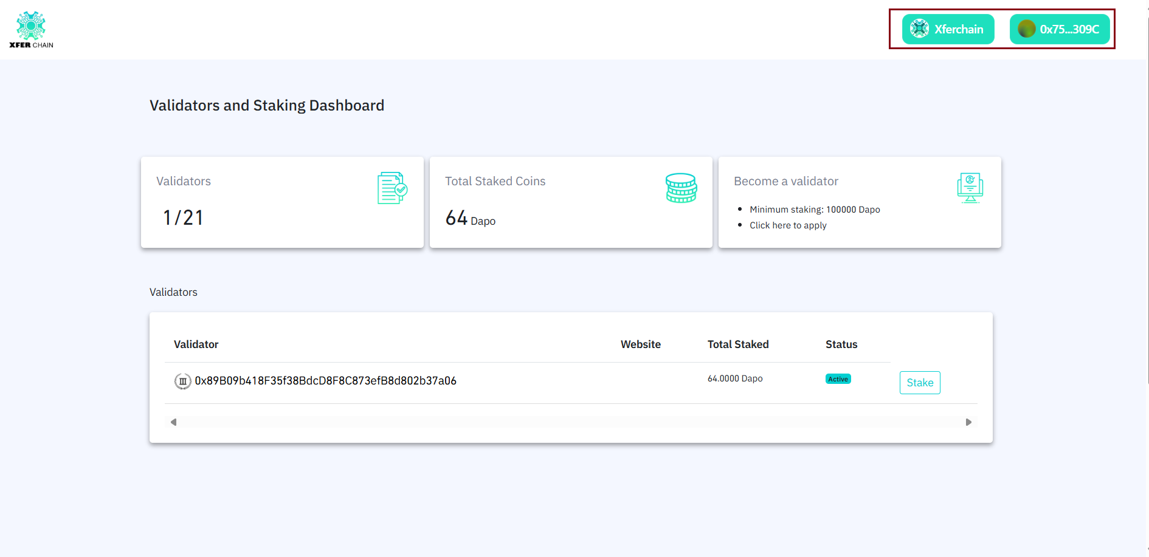Click the monitor icon on Become a validator card
The image size is (1149, 557).
pos(970,188)
